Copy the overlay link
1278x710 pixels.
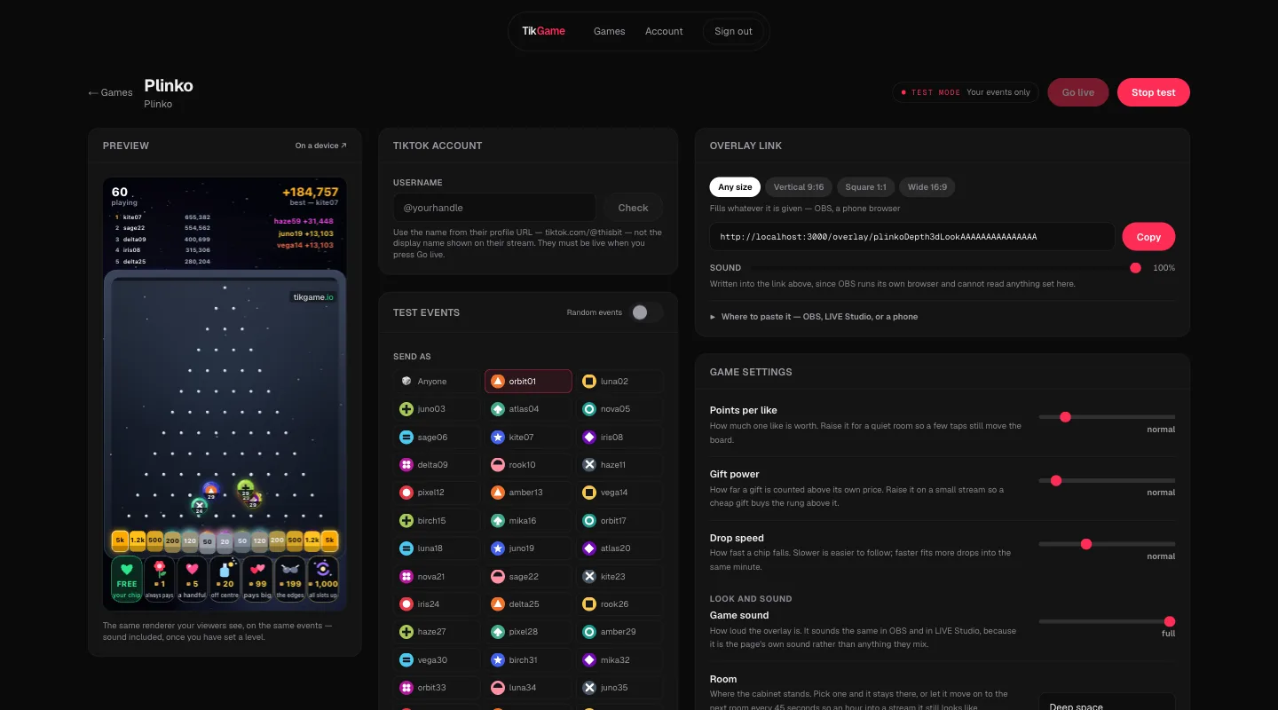(1148, 237)
